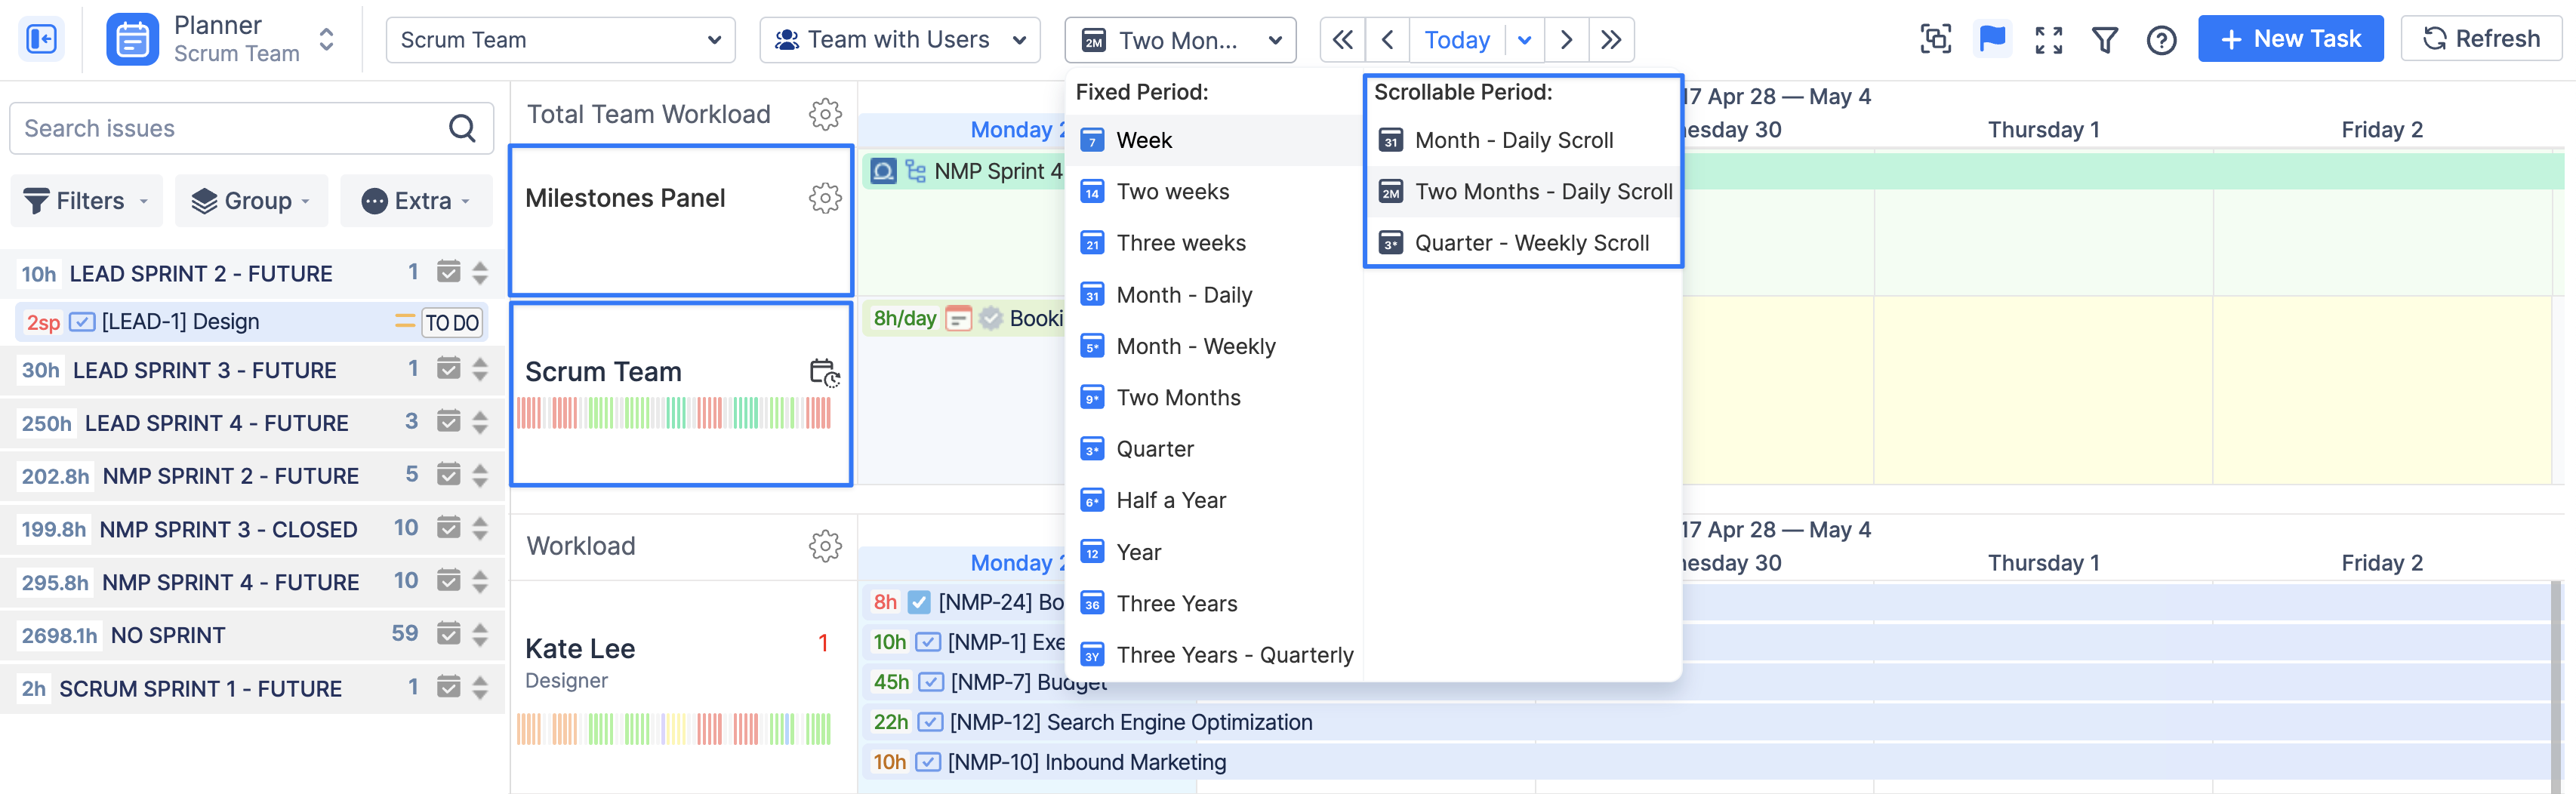Enter fullscreen mode with expand icon
Viewport: 2576px width, 794px height.
click(2048, 40)
